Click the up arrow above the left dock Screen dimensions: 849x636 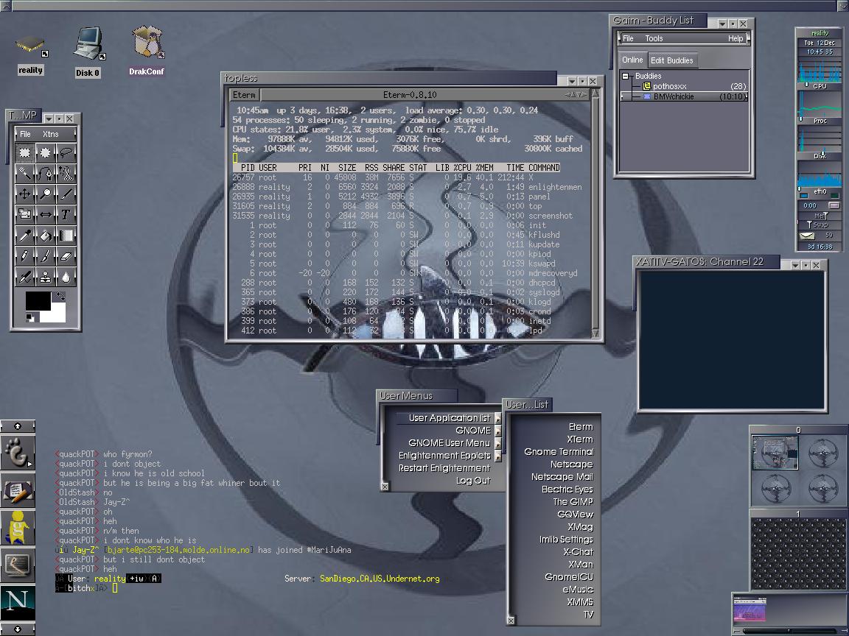[x=18, y=426]
